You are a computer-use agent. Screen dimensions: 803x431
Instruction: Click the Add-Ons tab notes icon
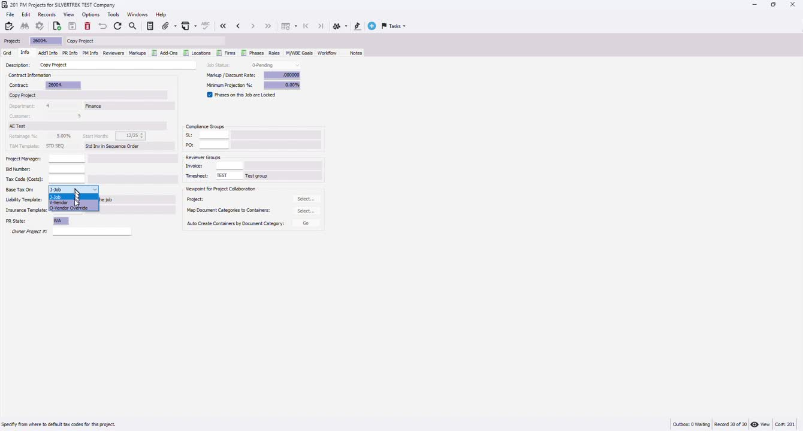[x=155, y=53]
